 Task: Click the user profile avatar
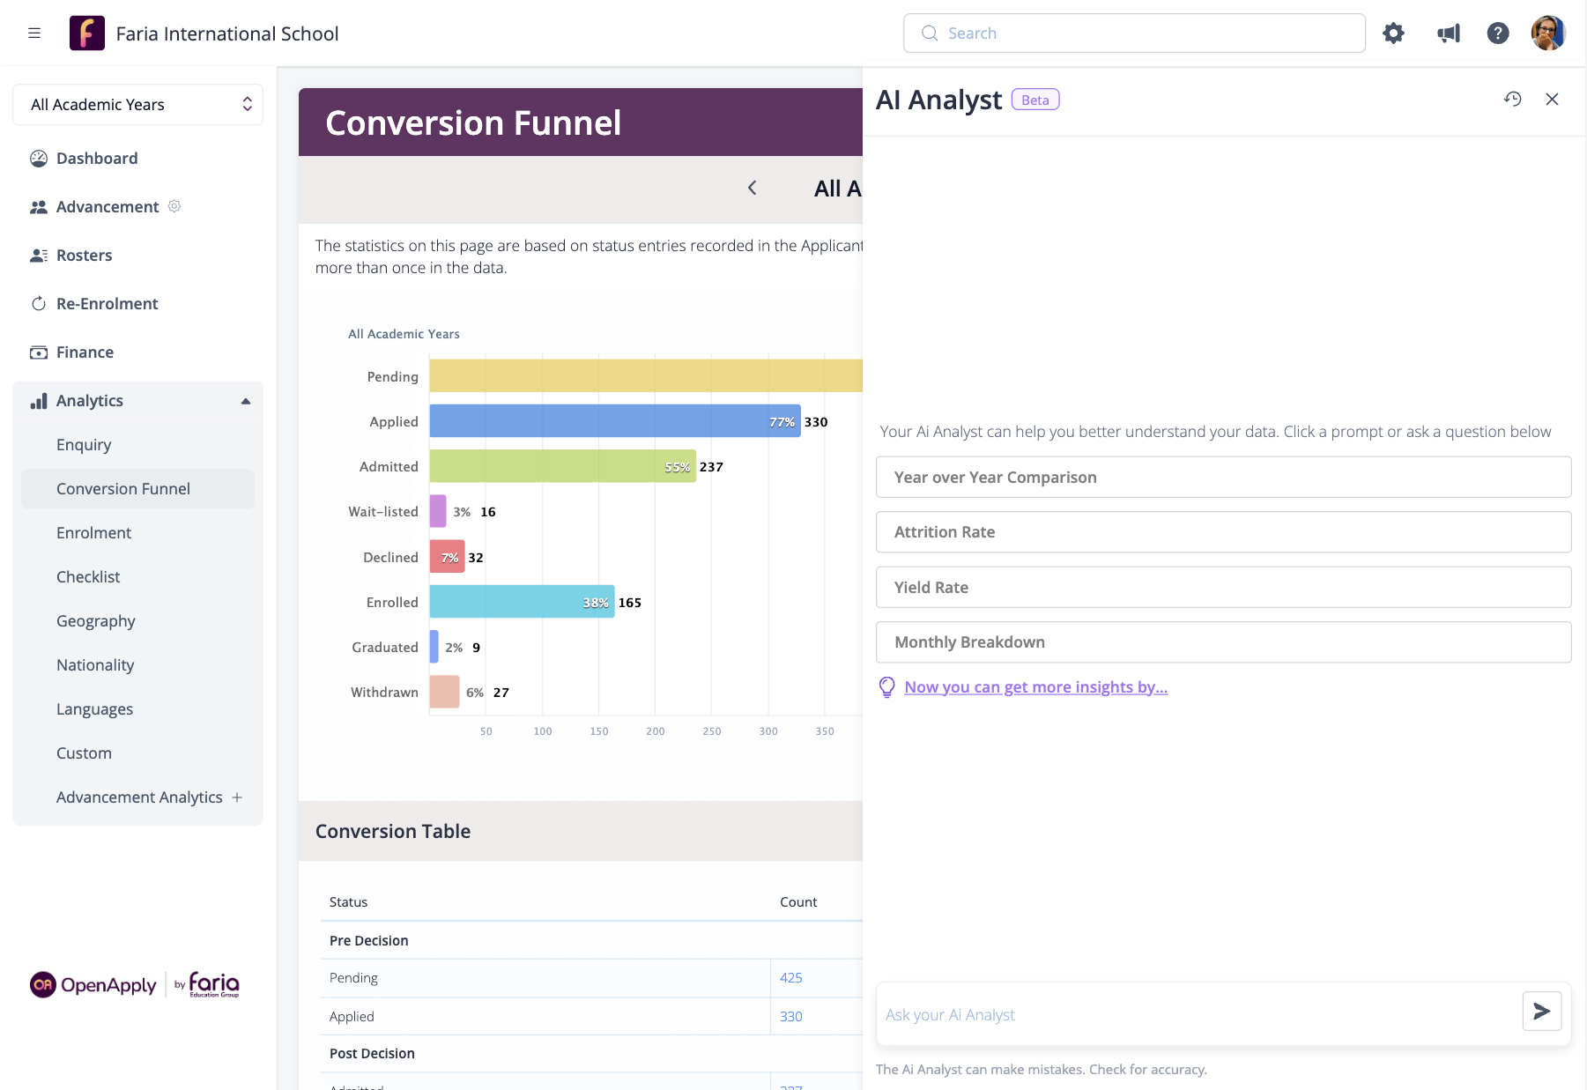(1547, 33)
